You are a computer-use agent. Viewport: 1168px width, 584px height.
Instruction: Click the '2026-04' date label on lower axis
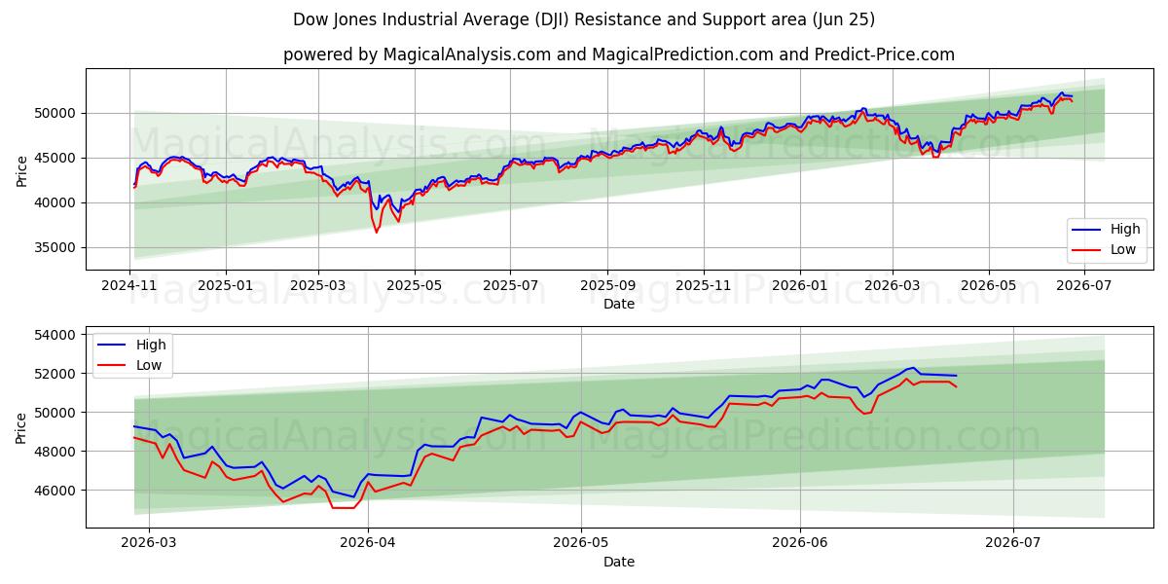click(x=368, y=543)
